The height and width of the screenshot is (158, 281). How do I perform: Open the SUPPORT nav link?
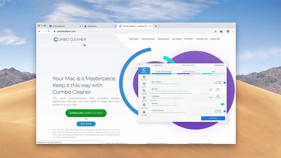point(188,39)
